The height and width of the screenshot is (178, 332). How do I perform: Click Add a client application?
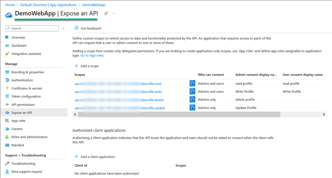(95, 156)
